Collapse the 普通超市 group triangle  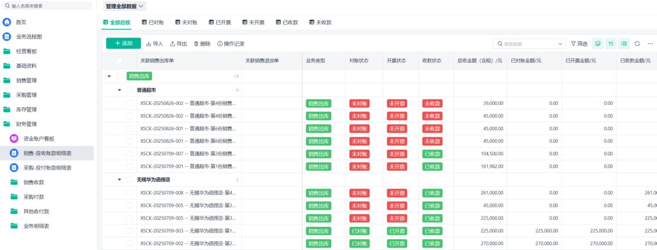(x=119, y=90)
